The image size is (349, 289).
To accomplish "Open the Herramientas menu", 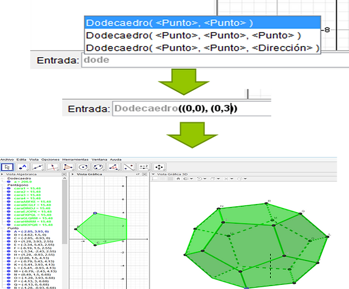I will point(75,160).
